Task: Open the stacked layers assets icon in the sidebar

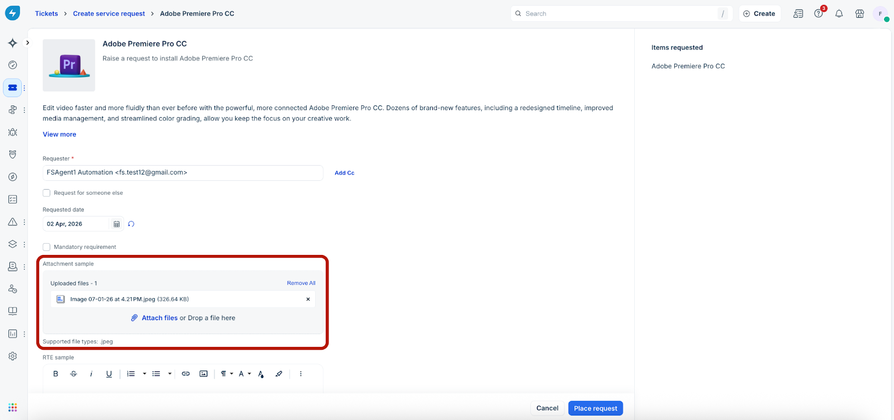Action: pos(12,244)
